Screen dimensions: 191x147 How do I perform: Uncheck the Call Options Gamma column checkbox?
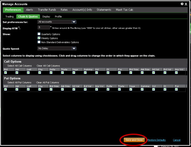(85, 73)
